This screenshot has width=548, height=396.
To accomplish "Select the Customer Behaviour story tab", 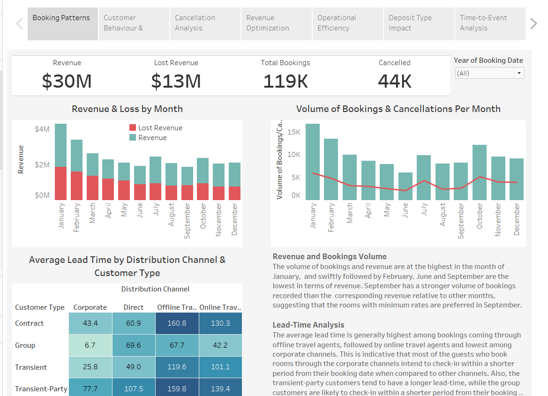I will tap(134, 23).
